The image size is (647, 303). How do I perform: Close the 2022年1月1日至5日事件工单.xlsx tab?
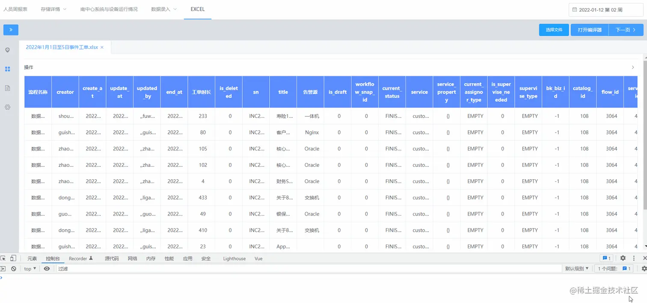[102, 47]
